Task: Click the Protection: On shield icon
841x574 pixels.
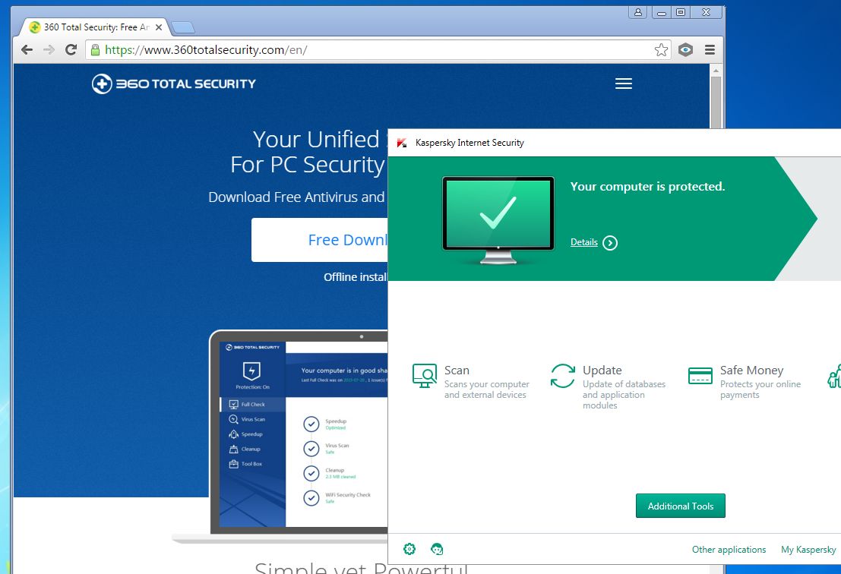Action: (251, 371)
